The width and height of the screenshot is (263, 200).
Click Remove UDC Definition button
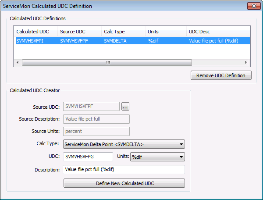click(x=221, y=75)
